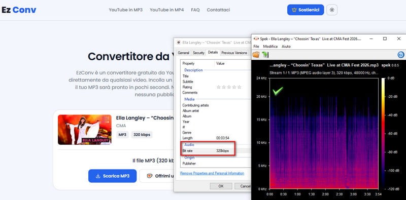Viewport: 406px width, 200px height.
Task: Select the Details tab in Properties
Action: [213, 53]
